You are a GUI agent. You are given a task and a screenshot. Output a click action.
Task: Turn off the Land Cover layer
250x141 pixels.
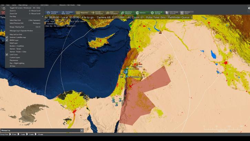coord(25,54)
